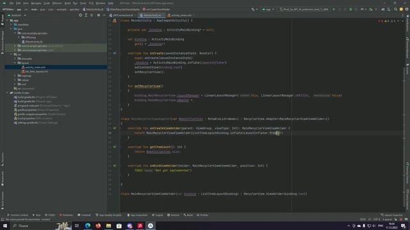Open Layout Inspector from the status bar

click(x=391, y=215)
